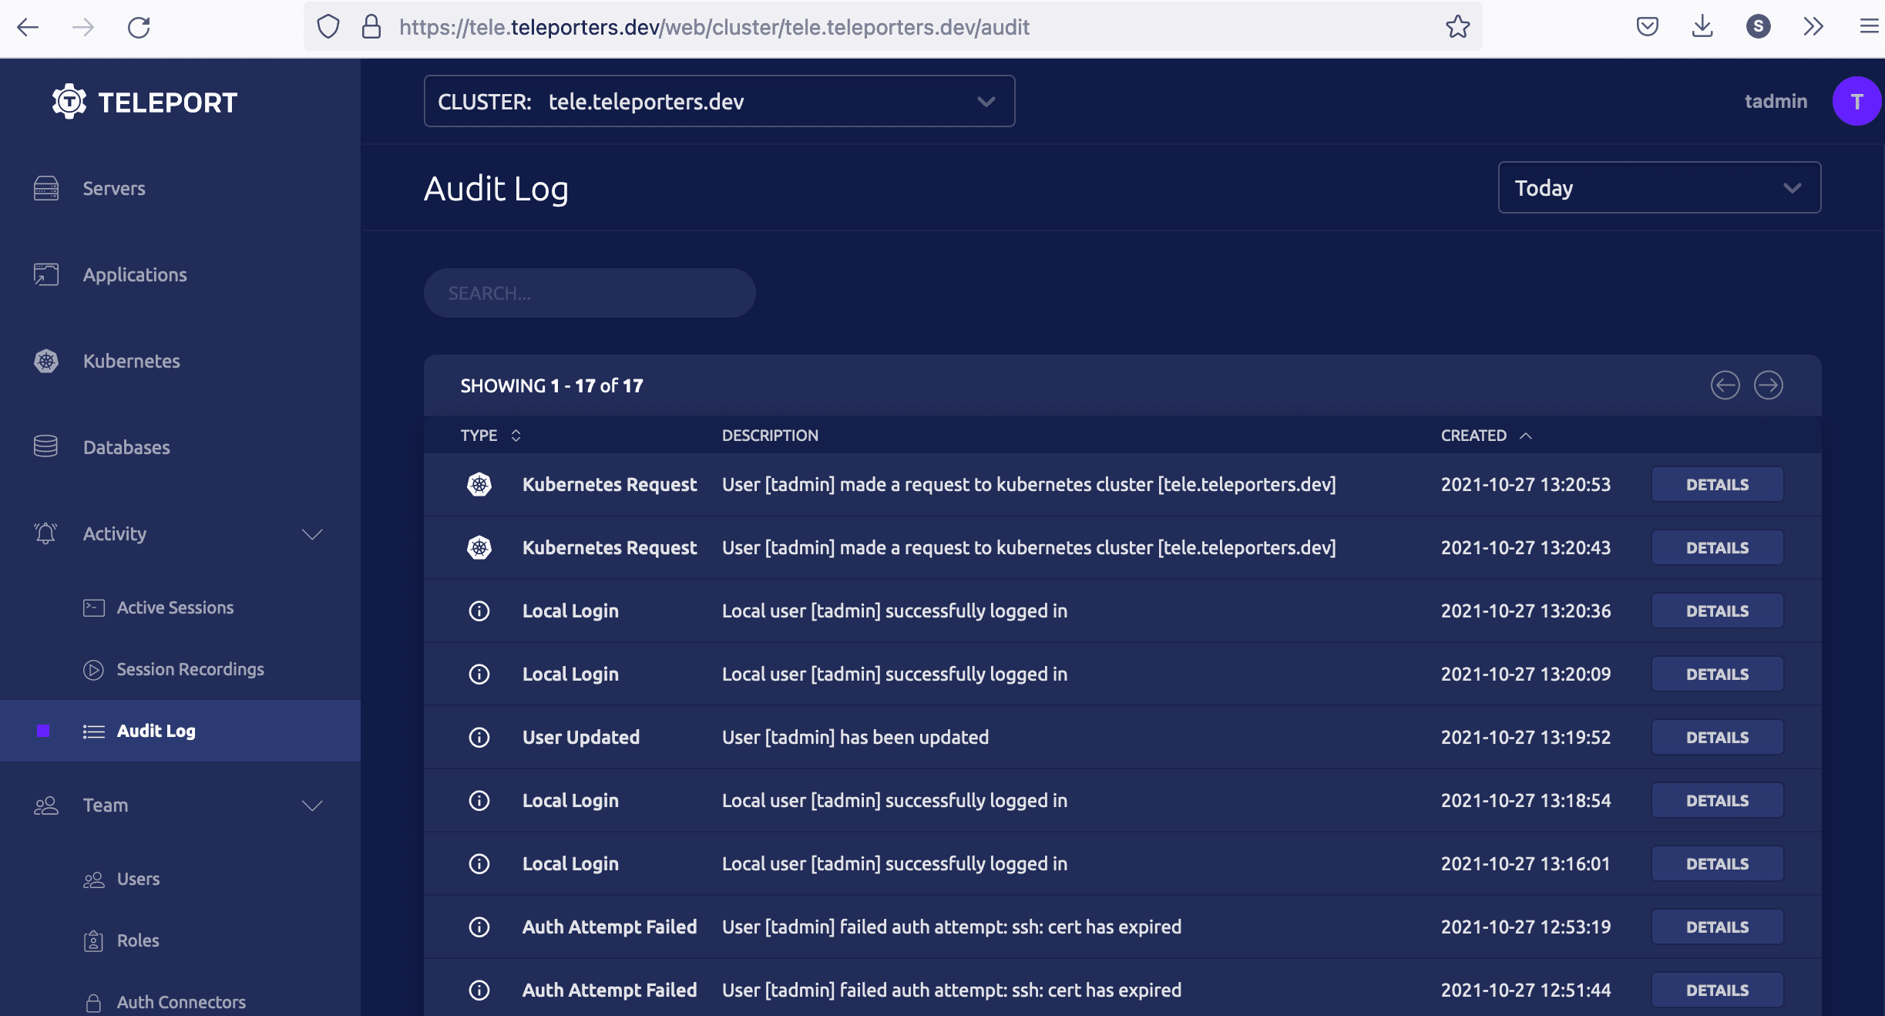Screen dimensions: 1885x1016
Task: Click the audit log search input field
Action: pyautogui.click(x=590, y=293)
